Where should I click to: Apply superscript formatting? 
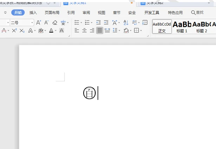(x=14, y=31)
